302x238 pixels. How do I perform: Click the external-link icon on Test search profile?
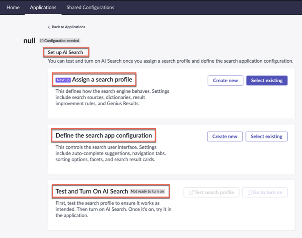[x=191, y=192]
